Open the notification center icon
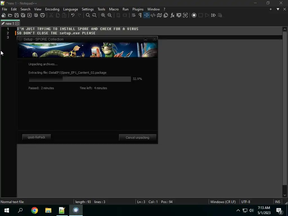This screenshot has width=288, height=216. (279, 211)
